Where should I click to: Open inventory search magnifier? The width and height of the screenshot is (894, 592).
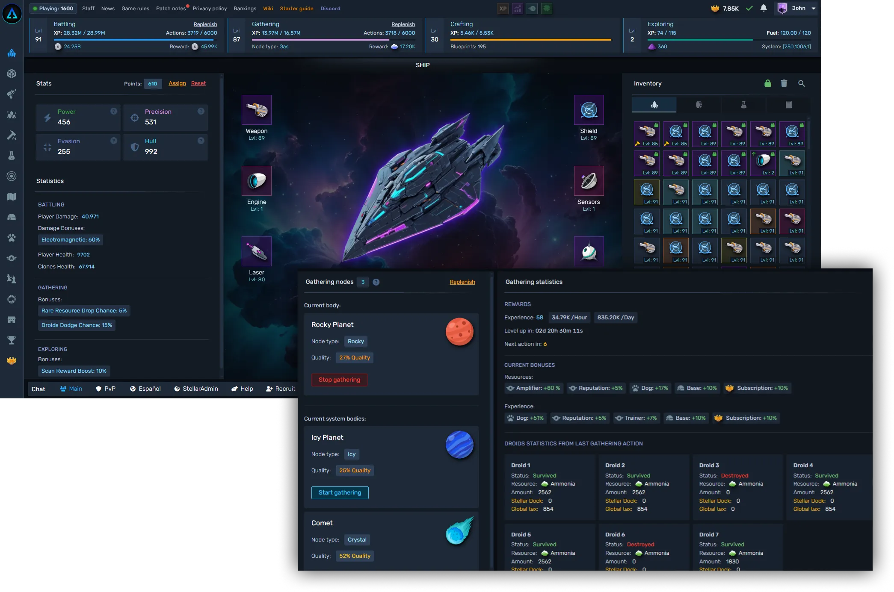801,83
